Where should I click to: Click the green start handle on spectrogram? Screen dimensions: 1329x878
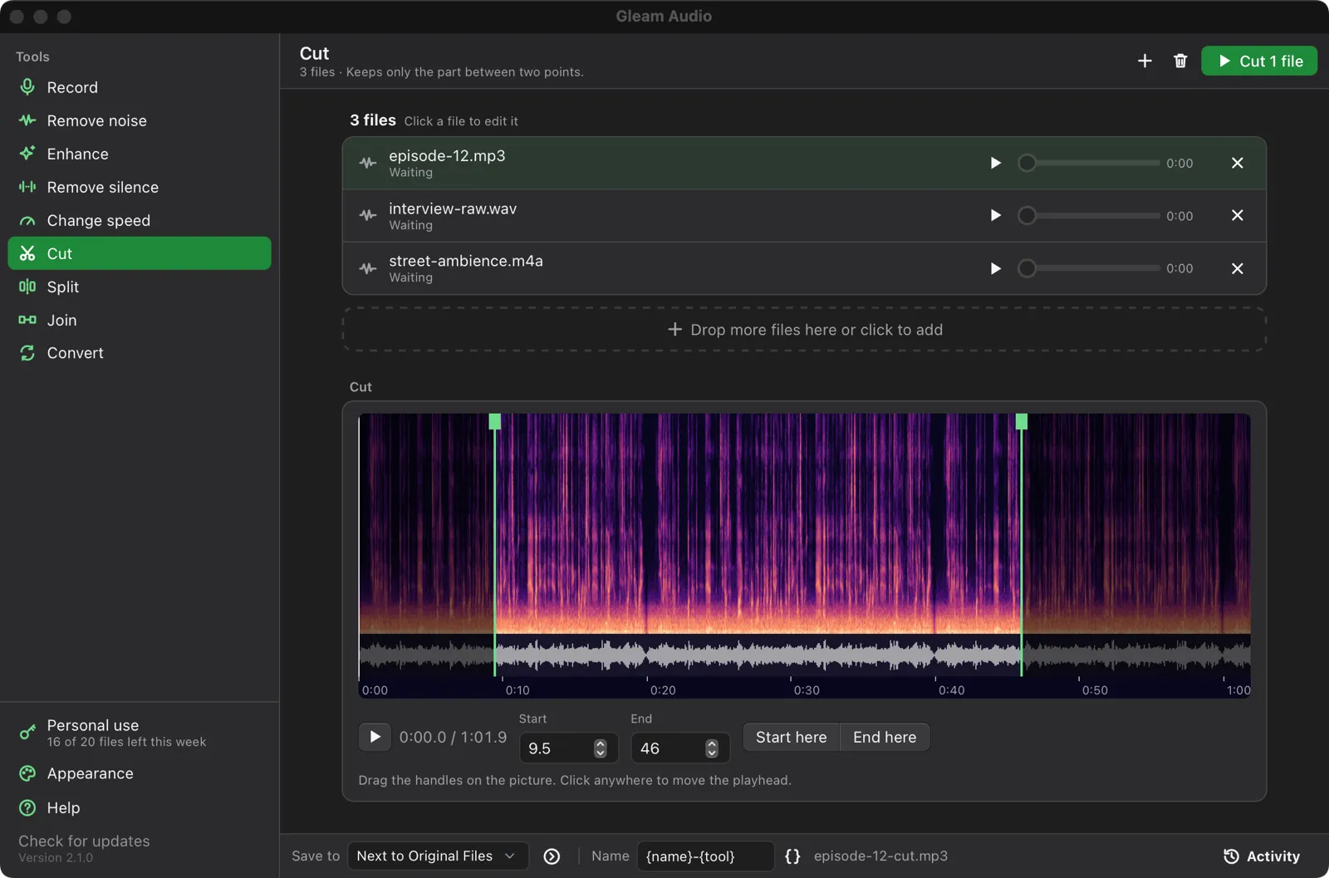click(495, 422)
